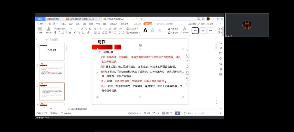Click the 分享 share button
This screenshot has height=132, width=294.
(x=210, y=24)
